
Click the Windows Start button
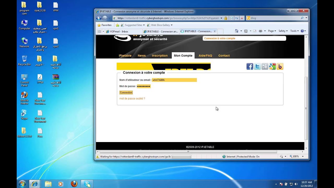tap(22, 184)
